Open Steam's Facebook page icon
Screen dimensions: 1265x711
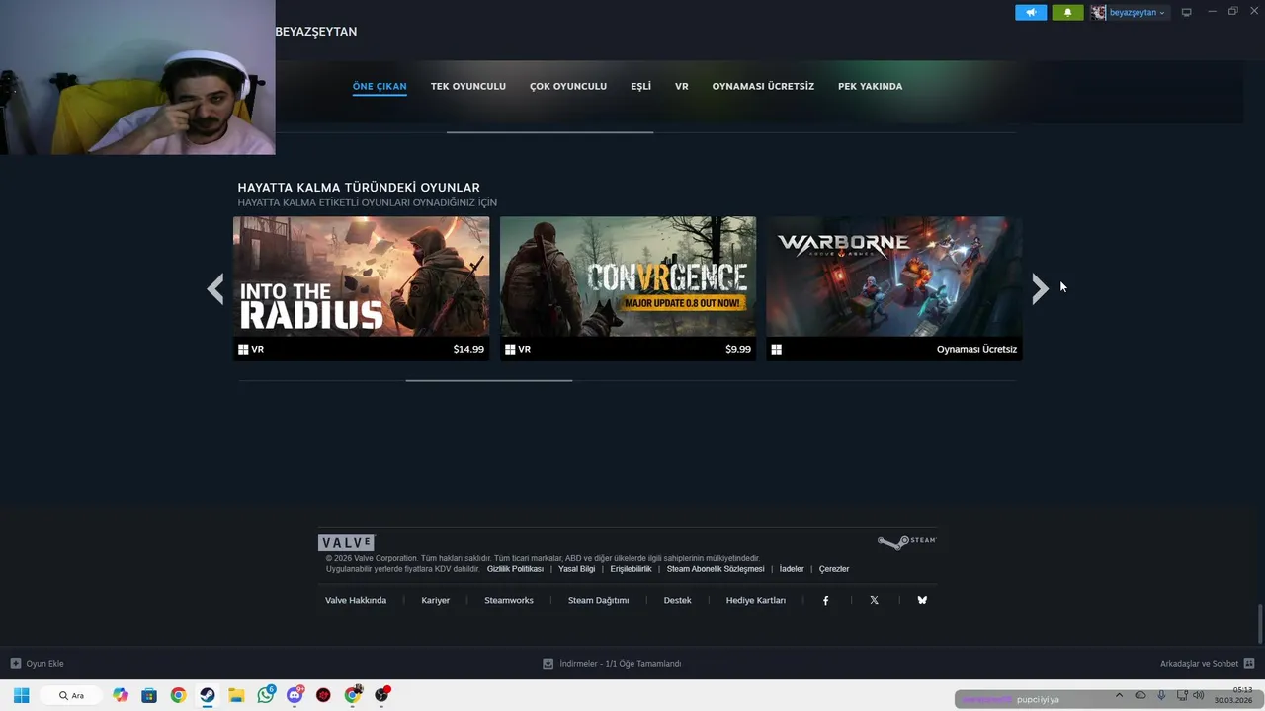coord(826,600)
